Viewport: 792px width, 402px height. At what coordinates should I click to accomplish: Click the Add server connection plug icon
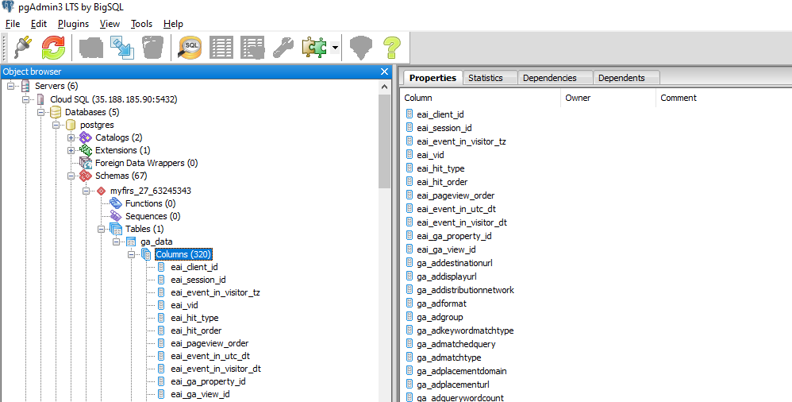tap(21, 48)
